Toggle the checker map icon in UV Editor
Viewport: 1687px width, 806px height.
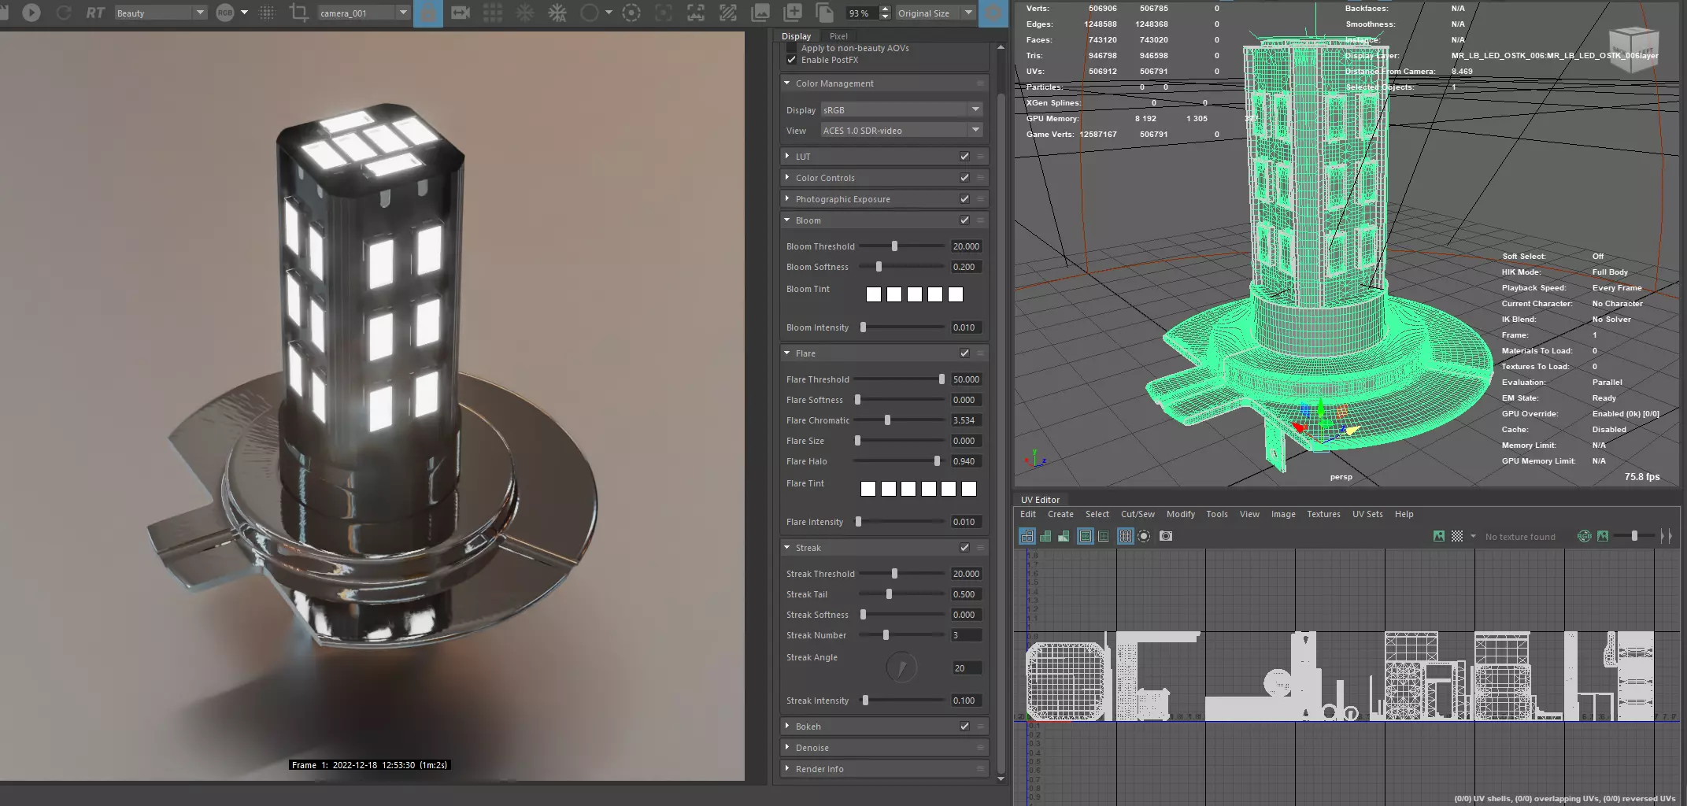pos(1457,536)
